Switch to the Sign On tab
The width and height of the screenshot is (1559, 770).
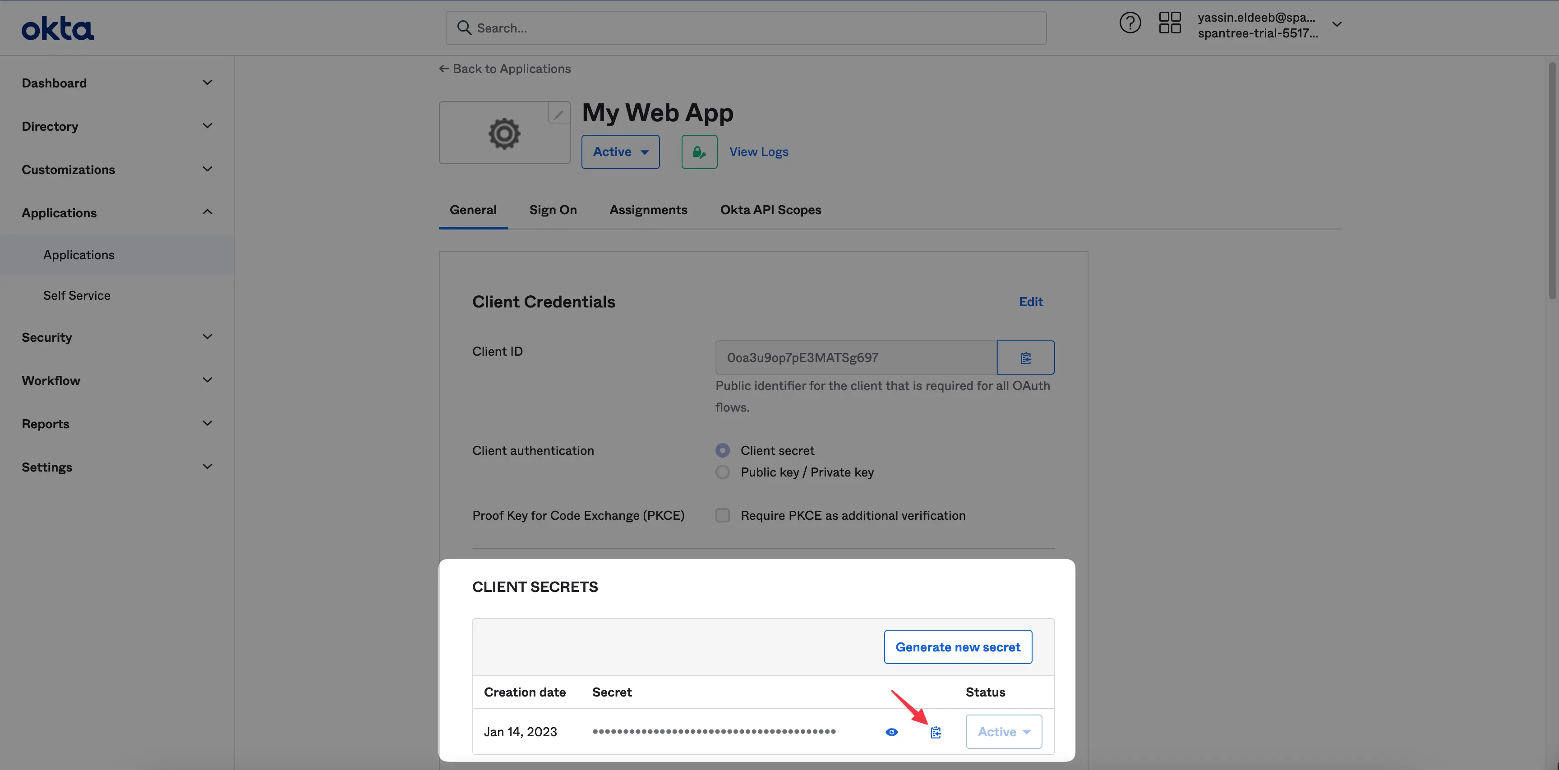tap(554, 210)
